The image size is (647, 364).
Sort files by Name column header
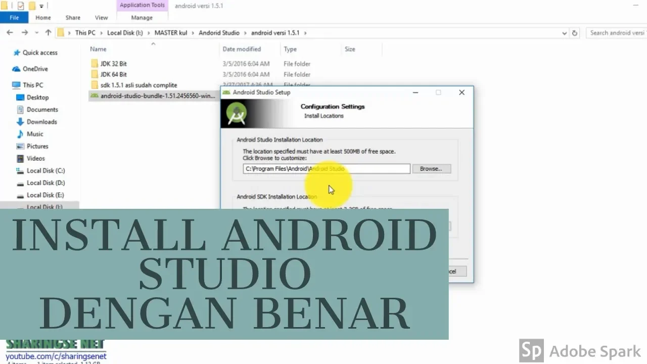pos(98,49)
